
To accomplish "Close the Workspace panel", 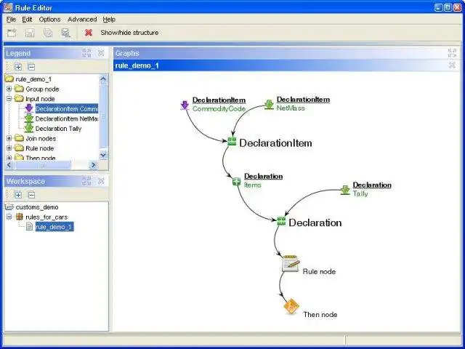I will (101, 181).
